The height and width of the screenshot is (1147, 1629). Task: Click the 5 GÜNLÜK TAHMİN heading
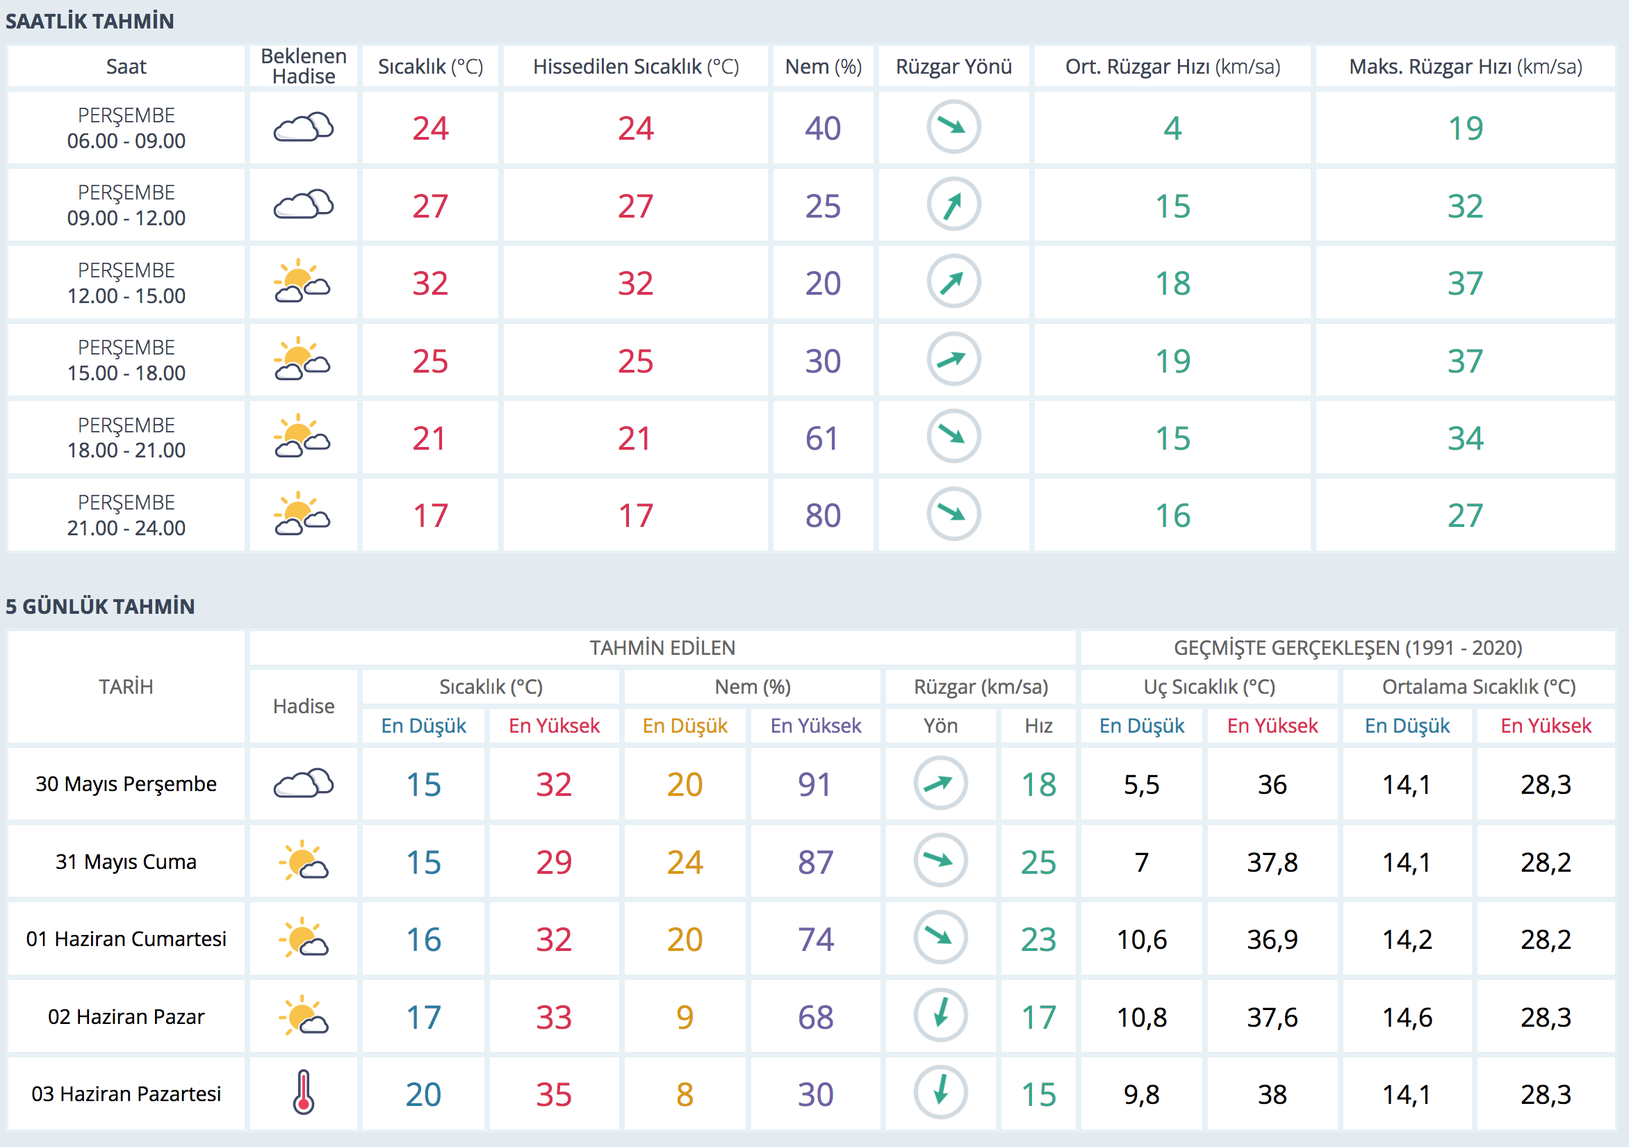(100, 606)
